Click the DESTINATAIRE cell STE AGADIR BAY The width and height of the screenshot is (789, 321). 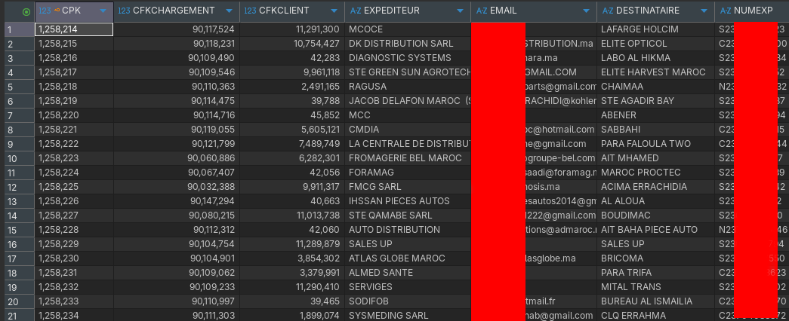click(x=655, y=101)
